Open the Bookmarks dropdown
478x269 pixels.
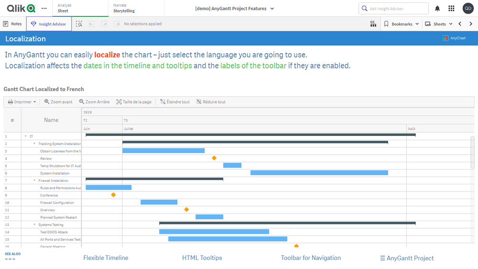pyautogui.click(x=402, y=24)
